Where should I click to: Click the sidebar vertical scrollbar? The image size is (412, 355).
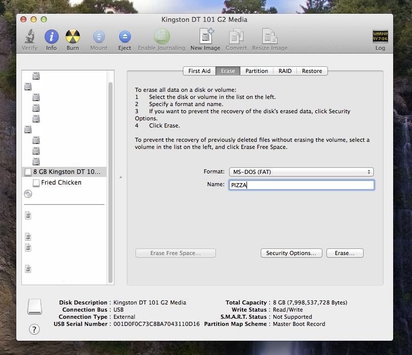coord(111,182)
